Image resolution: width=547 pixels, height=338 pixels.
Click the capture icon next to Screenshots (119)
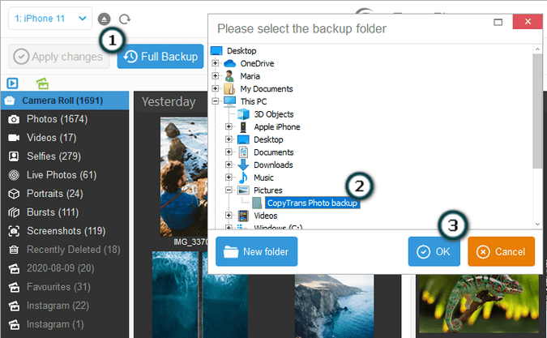tap(14, 231)
